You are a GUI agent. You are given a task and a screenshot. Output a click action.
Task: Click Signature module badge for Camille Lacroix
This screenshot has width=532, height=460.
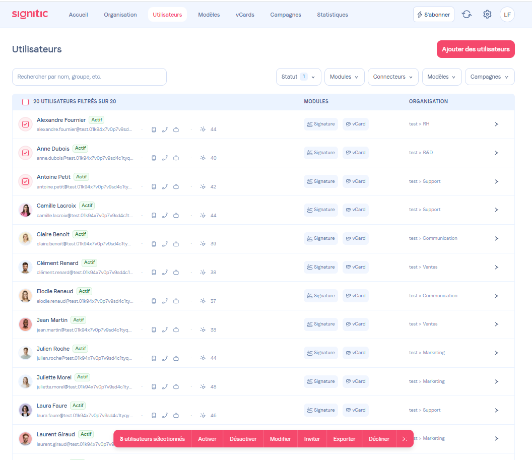[x=321, y=210]
